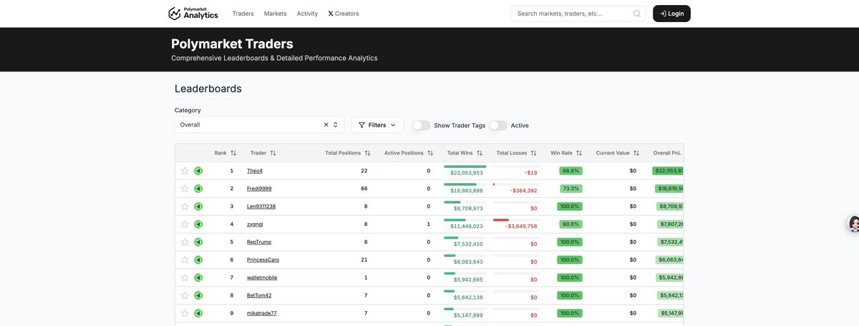
Task: Click the search magnifier icon
Action: [636, 14]
